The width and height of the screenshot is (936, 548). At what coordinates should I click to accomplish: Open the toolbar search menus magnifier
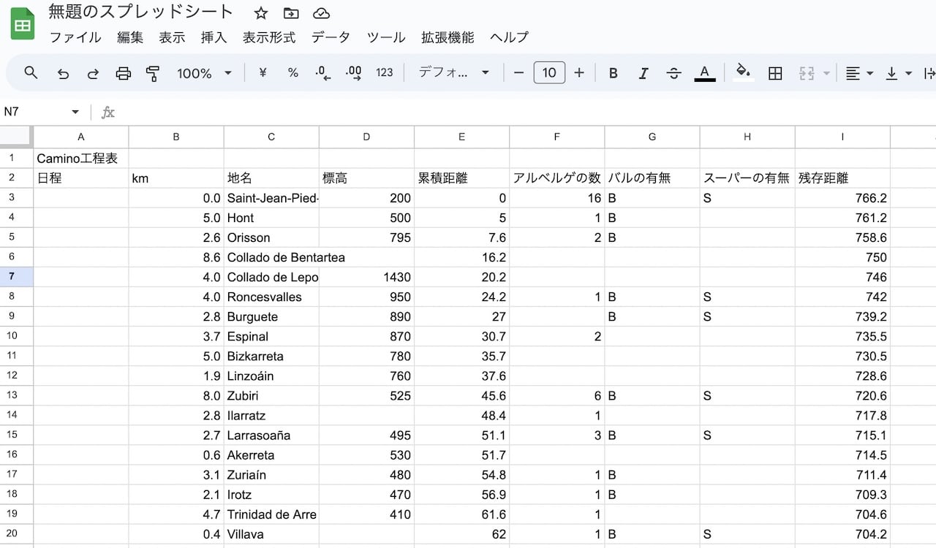[x=31, y=72]
